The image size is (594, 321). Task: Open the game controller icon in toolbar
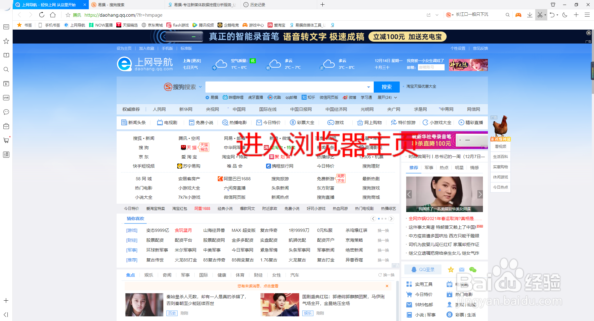518,15
